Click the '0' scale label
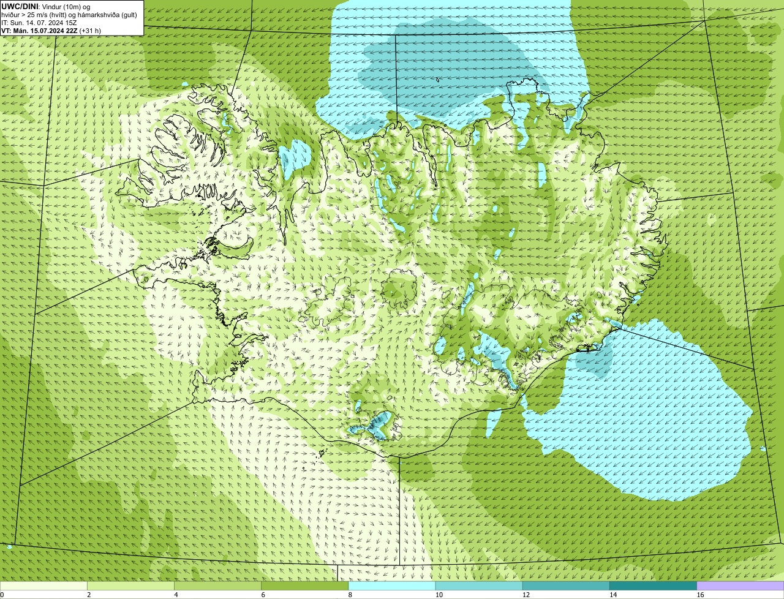Viewport: 784px width, 599px height. coord(2,595)
